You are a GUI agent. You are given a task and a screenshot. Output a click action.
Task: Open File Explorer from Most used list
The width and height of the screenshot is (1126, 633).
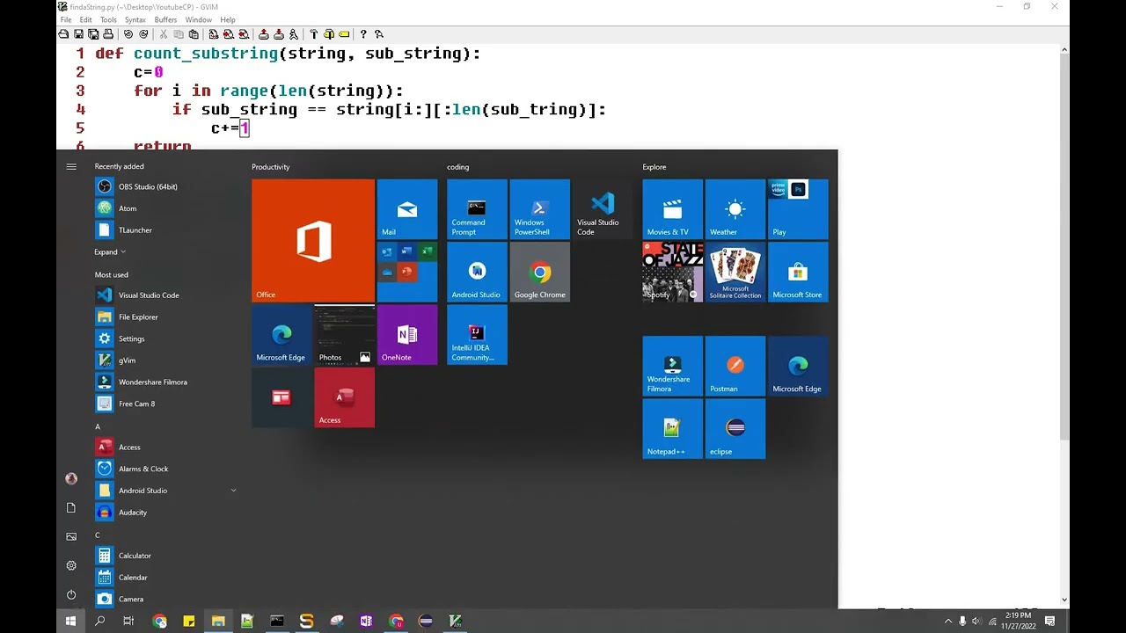165,316
